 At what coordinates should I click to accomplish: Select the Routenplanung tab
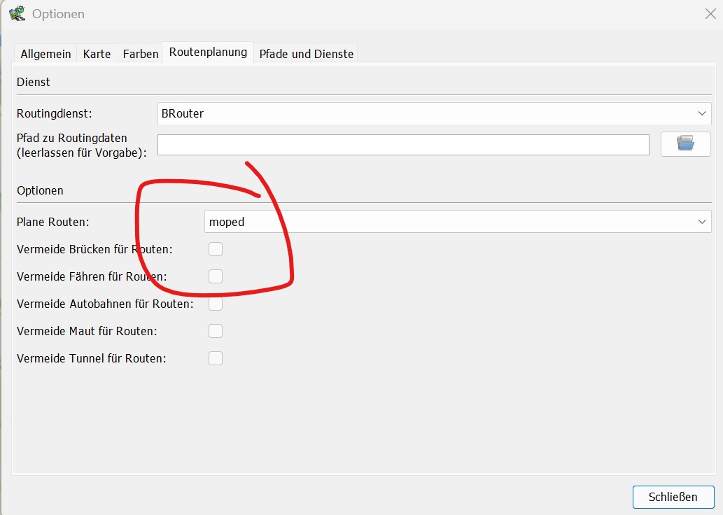coord(208,52)
